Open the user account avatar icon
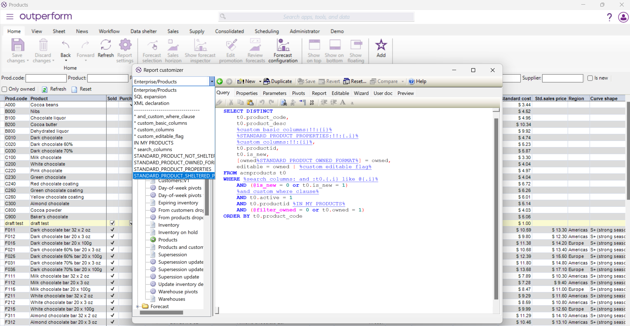 (623, 17)
